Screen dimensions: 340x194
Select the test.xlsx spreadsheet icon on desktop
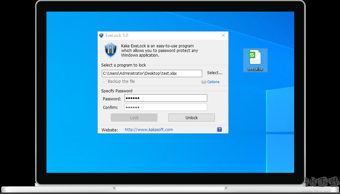pos(255,58)
